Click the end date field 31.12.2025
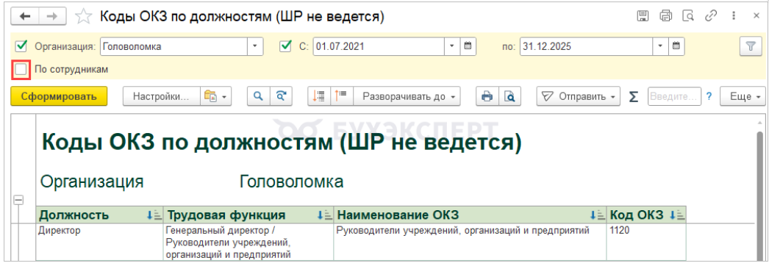 tap(587, 46)
